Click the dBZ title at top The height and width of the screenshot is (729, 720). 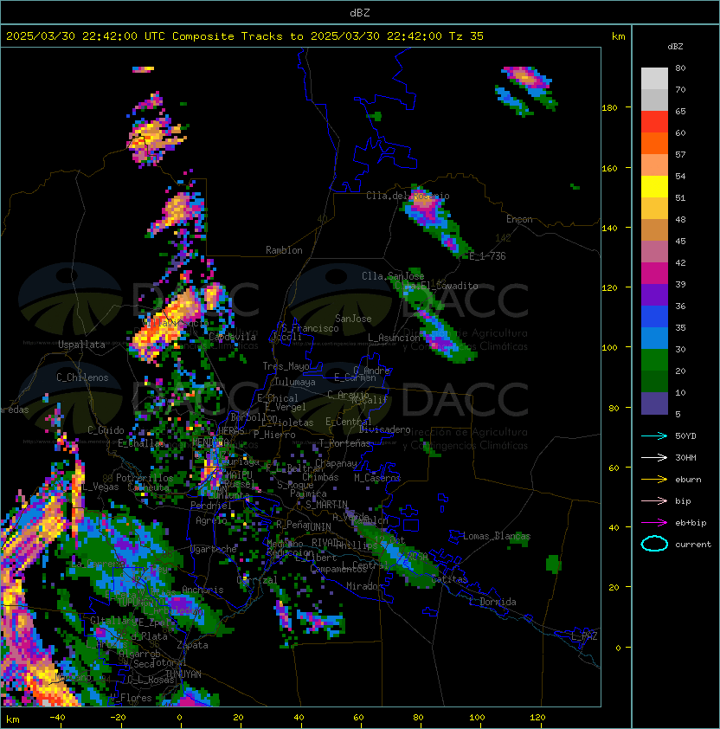360,12
